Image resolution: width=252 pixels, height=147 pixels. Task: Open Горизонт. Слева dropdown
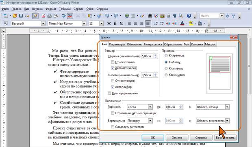pos(150,107)
